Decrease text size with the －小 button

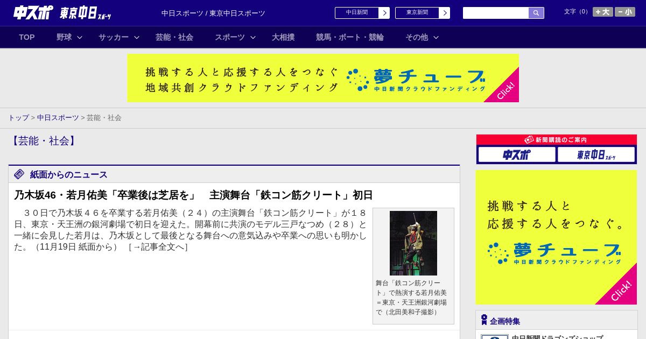[625, 12]
